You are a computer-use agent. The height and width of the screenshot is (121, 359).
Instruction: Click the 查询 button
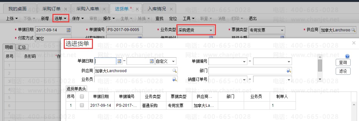coord(343,62)
